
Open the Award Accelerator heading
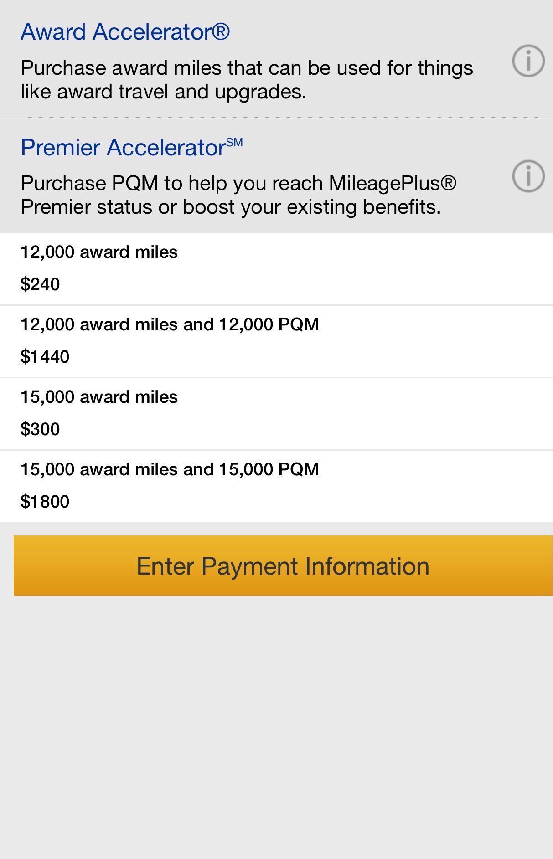click(125, 32)
